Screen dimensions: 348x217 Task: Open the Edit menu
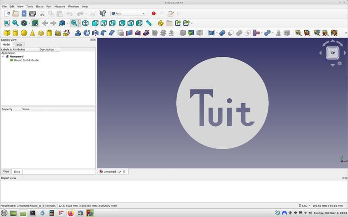(12, 7)
